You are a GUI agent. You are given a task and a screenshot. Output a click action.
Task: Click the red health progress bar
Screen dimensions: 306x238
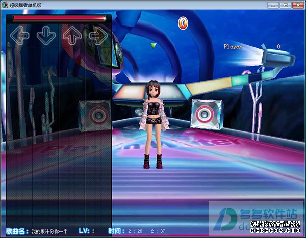[59, 18]
